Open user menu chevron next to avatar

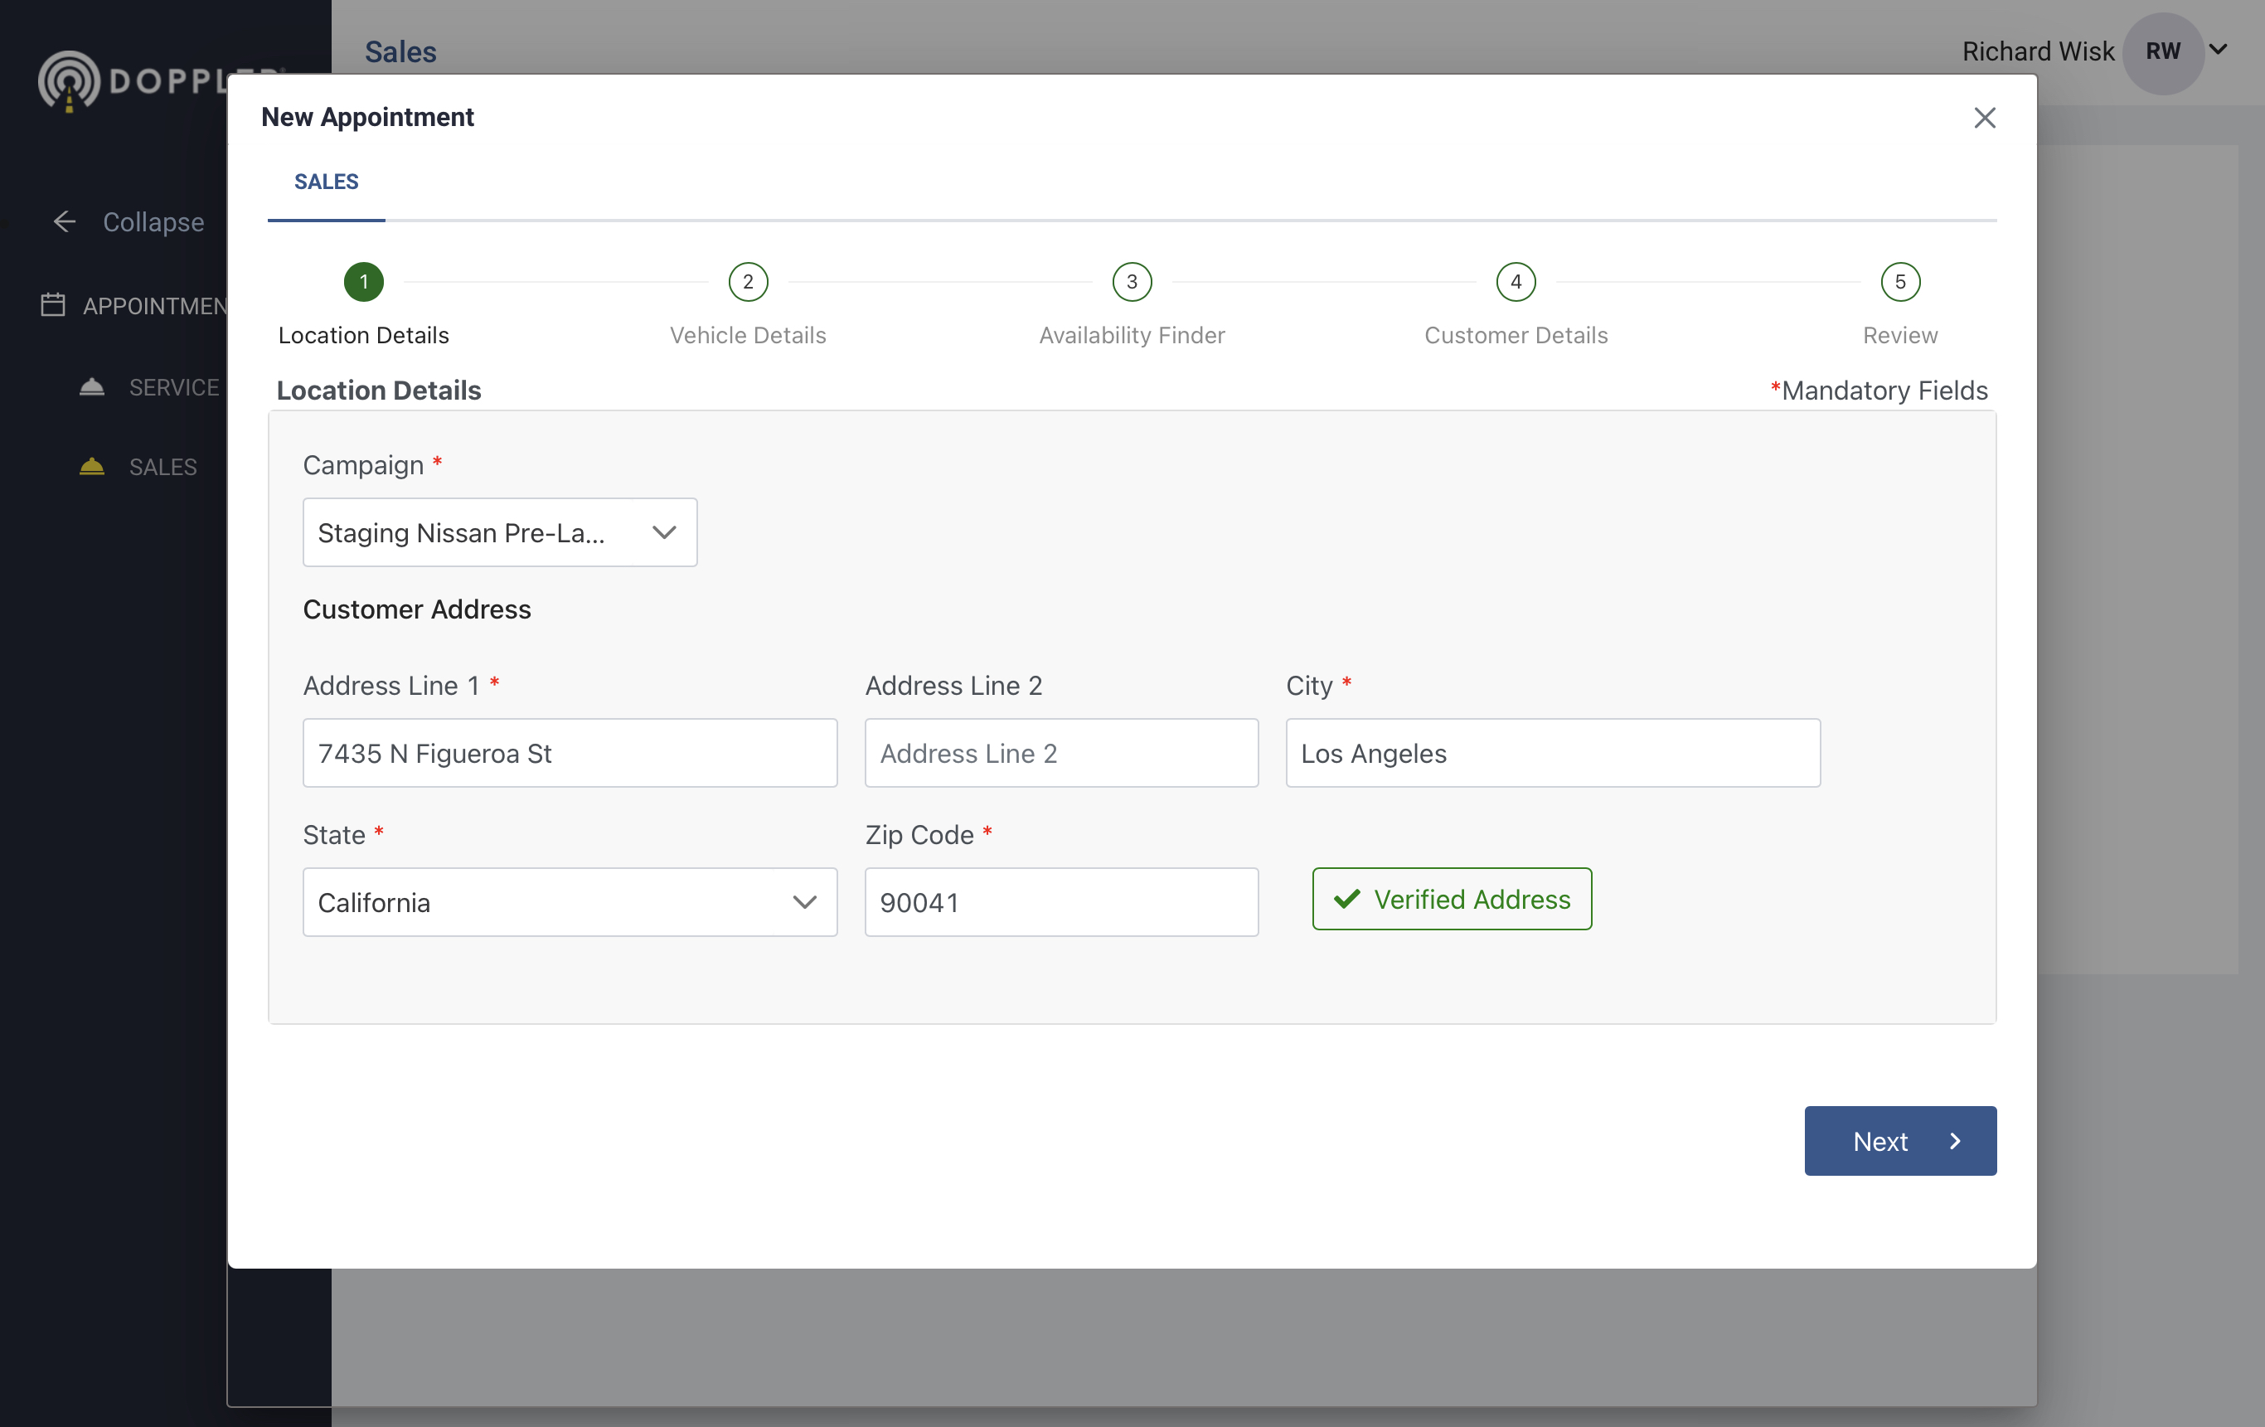point(2217,50)
